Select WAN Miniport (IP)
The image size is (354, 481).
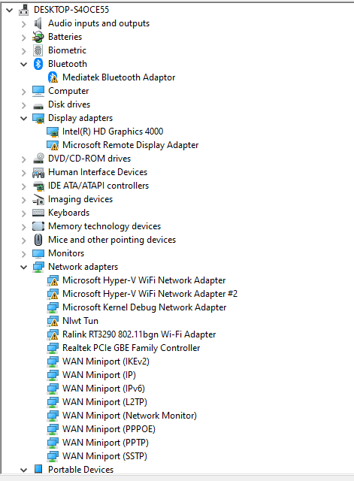(98, 375)
